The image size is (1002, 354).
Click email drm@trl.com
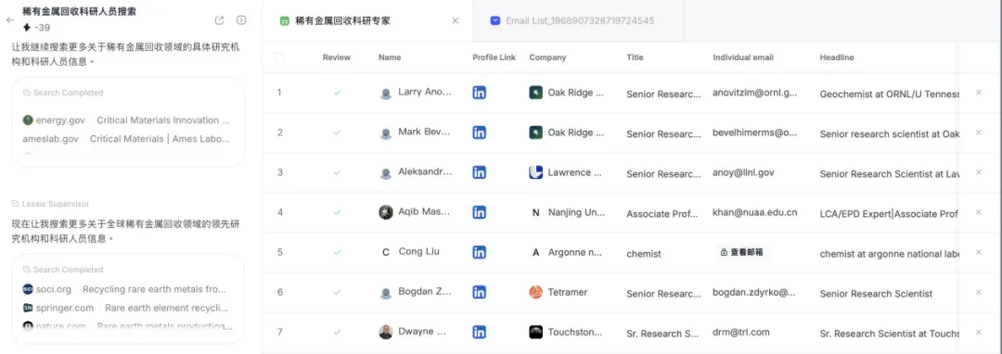pos(740,332)
